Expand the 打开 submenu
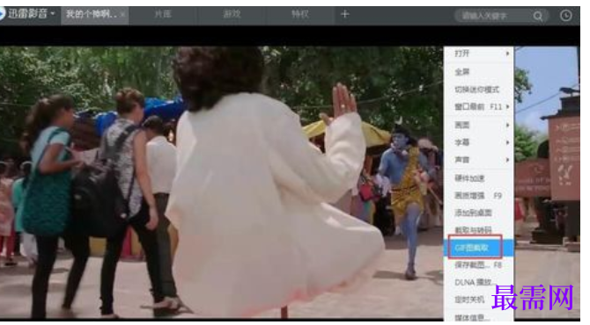Viewport: 590px width, 325px height. tap(479, 54)
